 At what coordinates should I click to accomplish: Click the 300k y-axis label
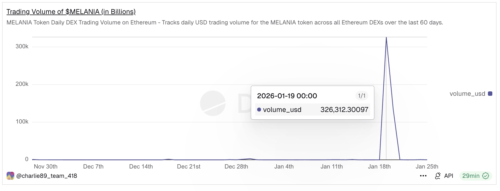22,47
